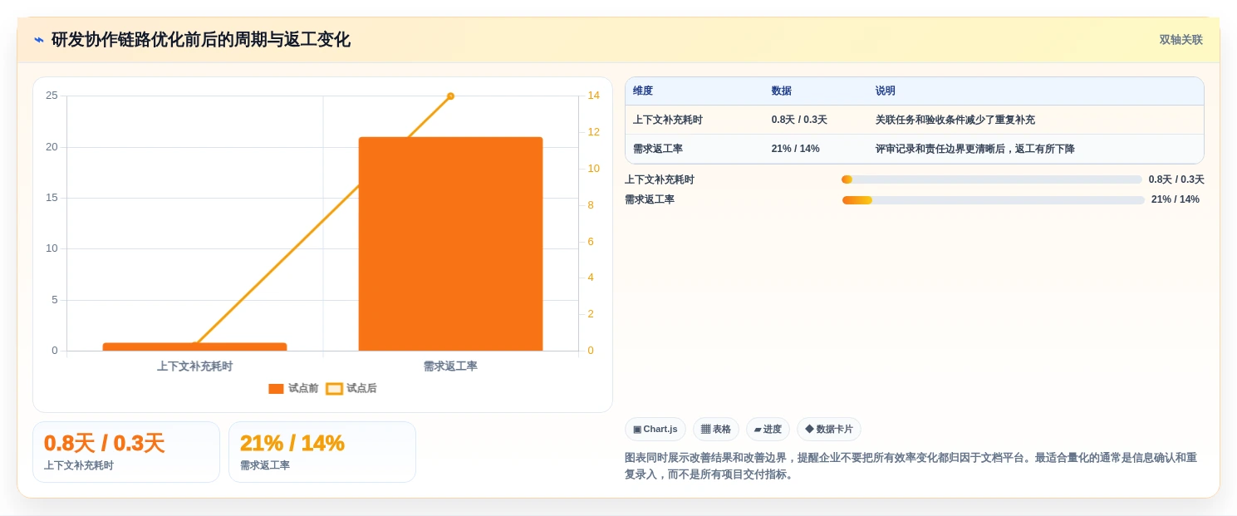Click 评审记录和责任边界更清晰后 description cell
The height and width of the screenshot is (516, 1237).
(974, 149)
